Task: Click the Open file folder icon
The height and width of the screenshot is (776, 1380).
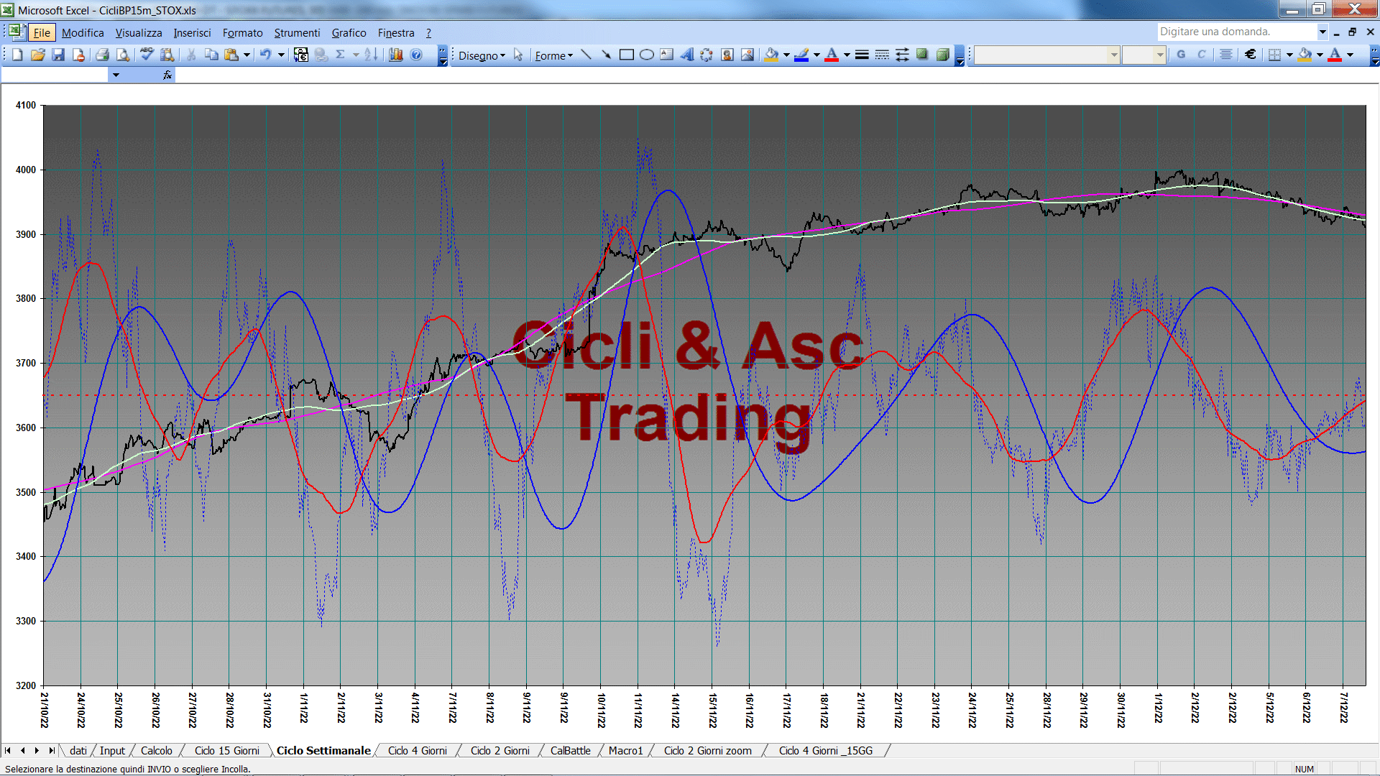Action: 38,55
